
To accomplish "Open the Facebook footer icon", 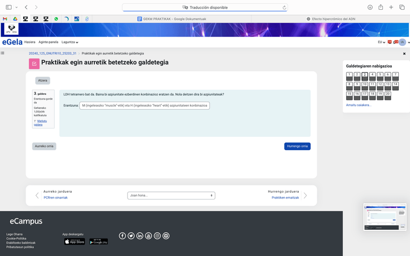I will point(122,236).
